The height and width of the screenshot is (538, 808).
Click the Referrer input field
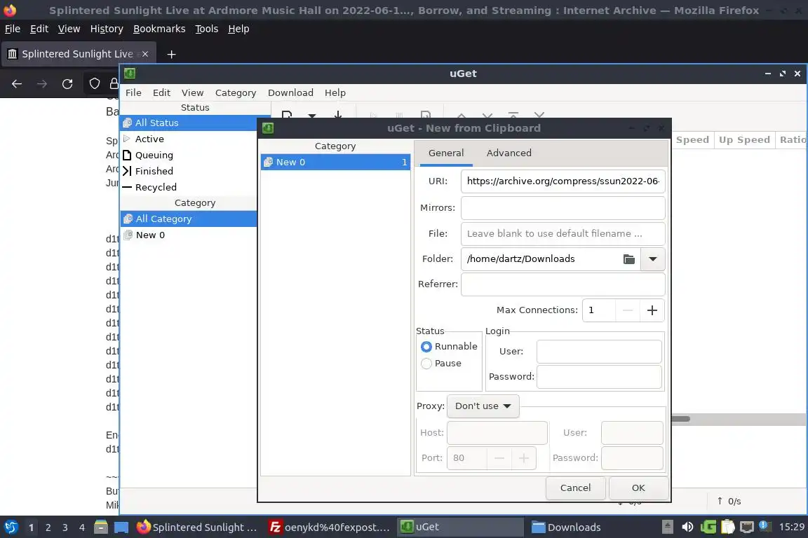[563, 284]
